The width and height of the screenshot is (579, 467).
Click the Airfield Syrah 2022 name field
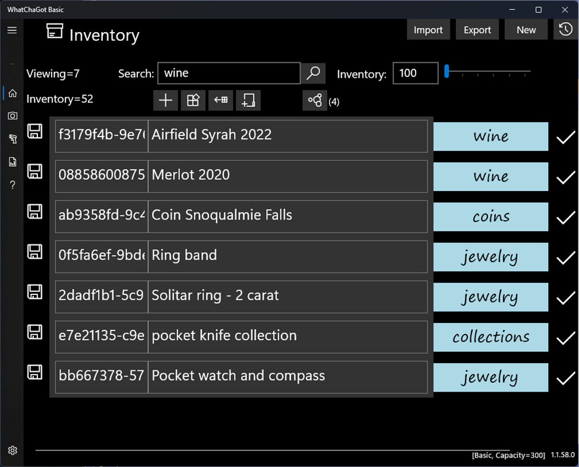(x=287, y=136)
